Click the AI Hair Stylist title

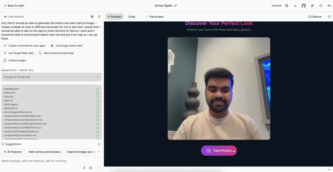tap(164, 6)
